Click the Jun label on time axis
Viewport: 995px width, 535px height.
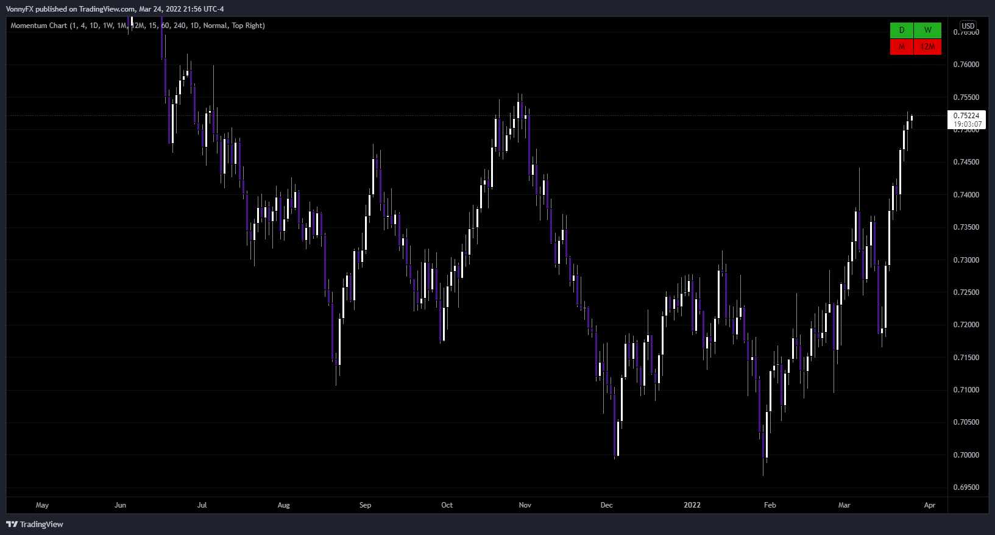(120, 505)
